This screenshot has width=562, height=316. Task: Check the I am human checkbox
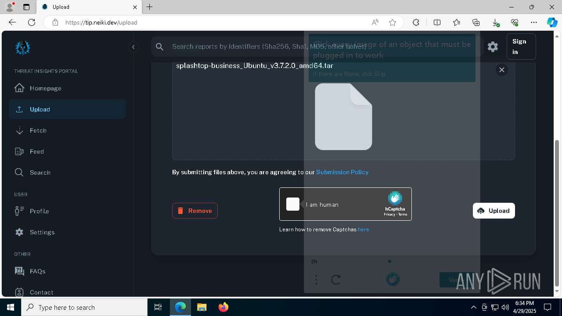293,204
